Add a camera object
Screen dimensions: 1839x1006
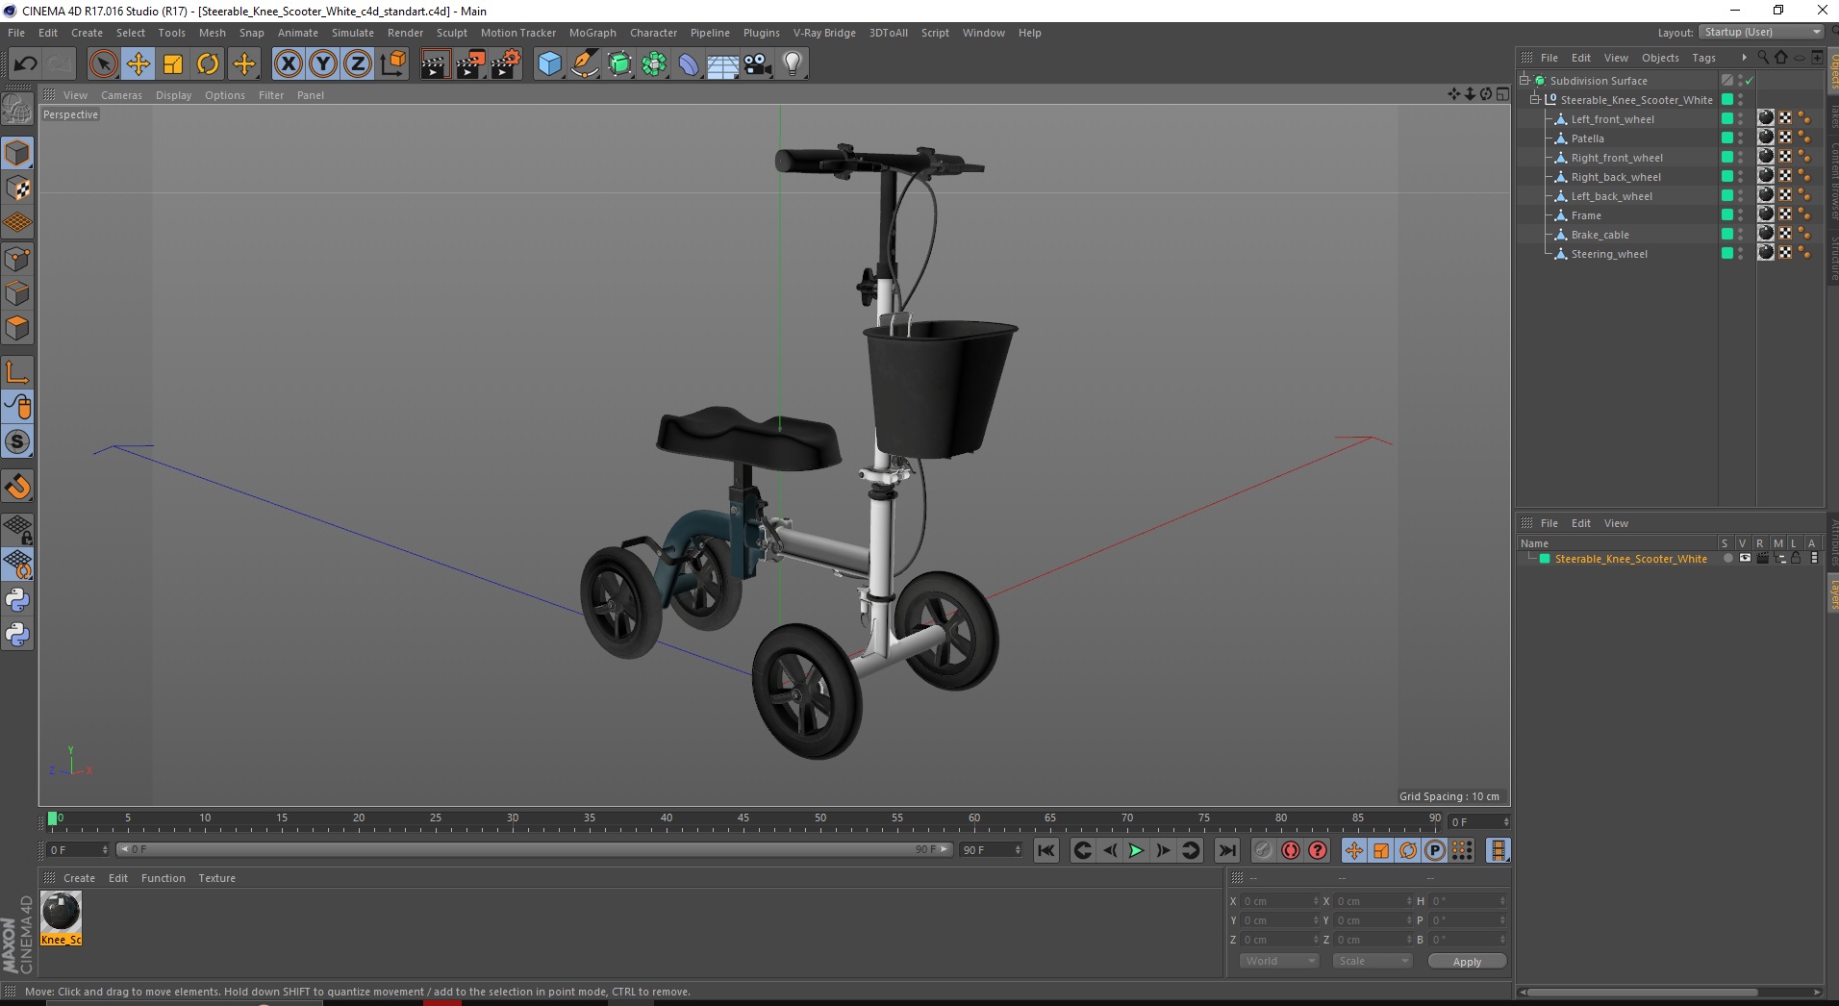click(758, 64)
